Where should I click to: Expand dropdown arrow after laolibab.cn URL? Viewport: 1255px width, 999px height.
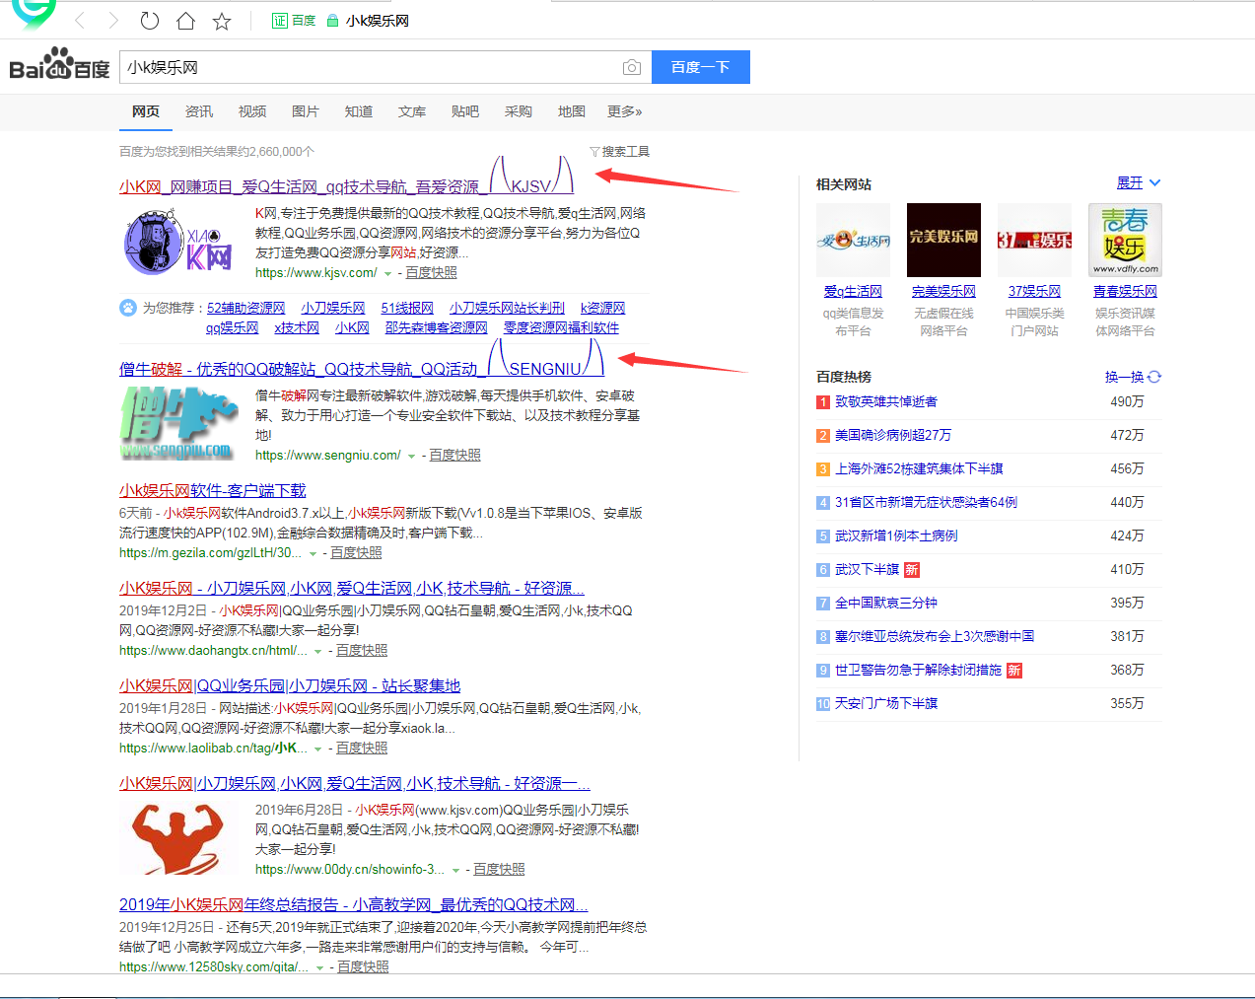[318, 749]
